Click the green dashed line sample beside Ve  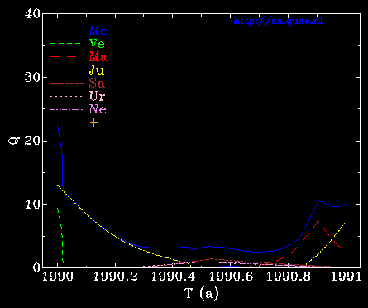[x=67, y=44]
